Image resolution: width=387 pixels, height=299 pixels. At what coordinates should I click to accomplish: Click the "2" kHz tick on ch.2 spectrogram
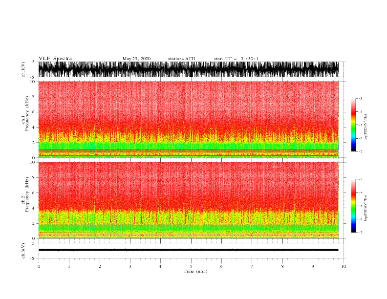point(34,223)
